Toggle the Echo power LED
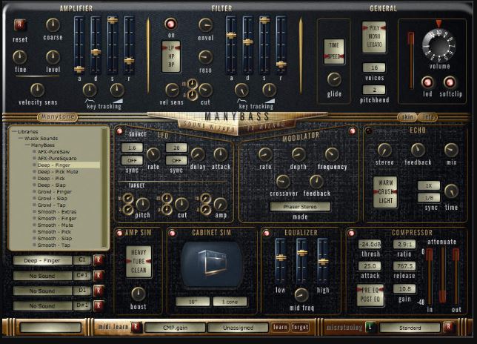The image size is (477, 344). click(x=368, y=131)
